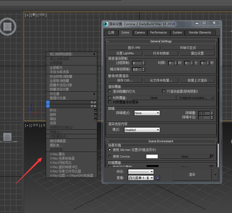This screenshot has width=232, height=213.
Task: Select the Scene tab
Action: click(x=125, y=32)
